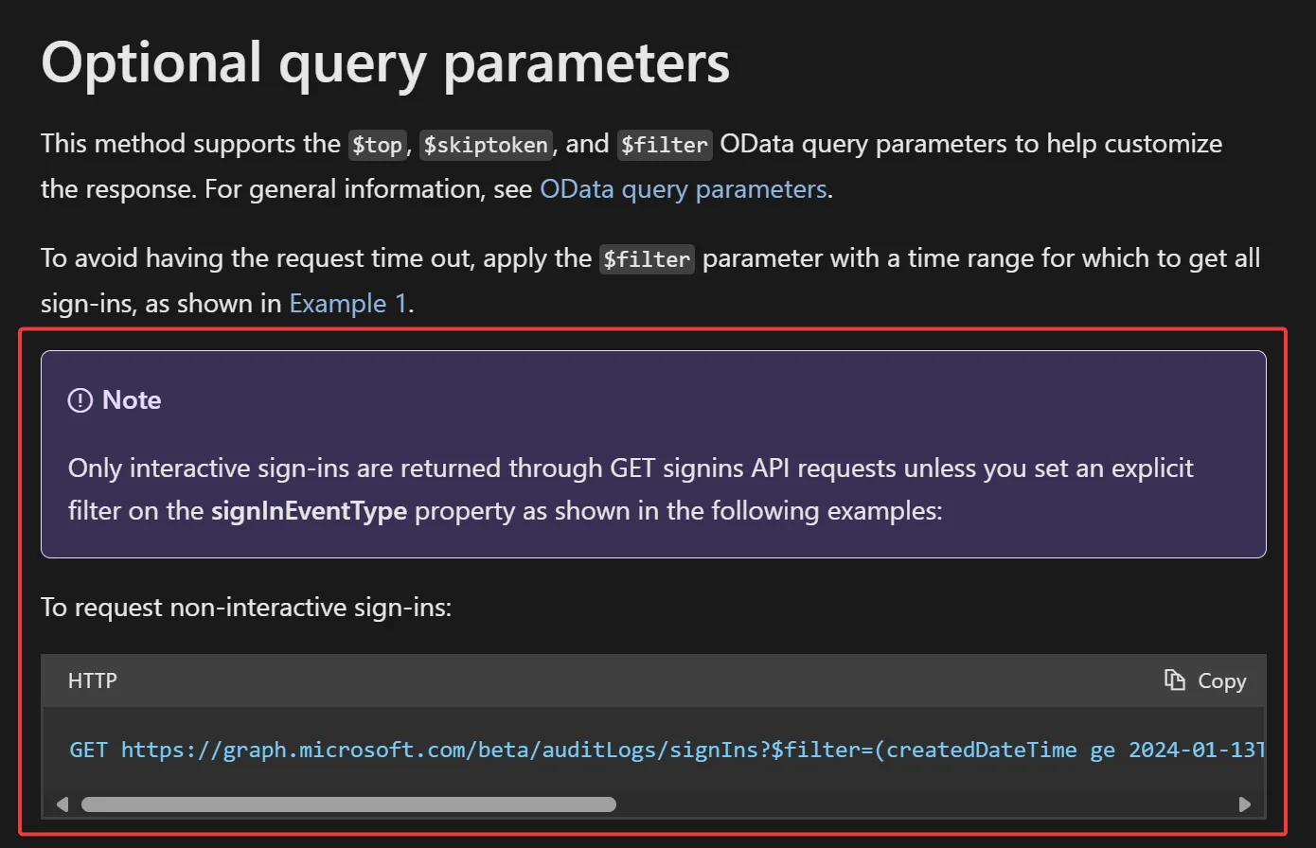Click the 'To request non-interactive sign-ins:' text
Image resolution: width=1316 pixels, height=848 pixels.
click(246, 608)
